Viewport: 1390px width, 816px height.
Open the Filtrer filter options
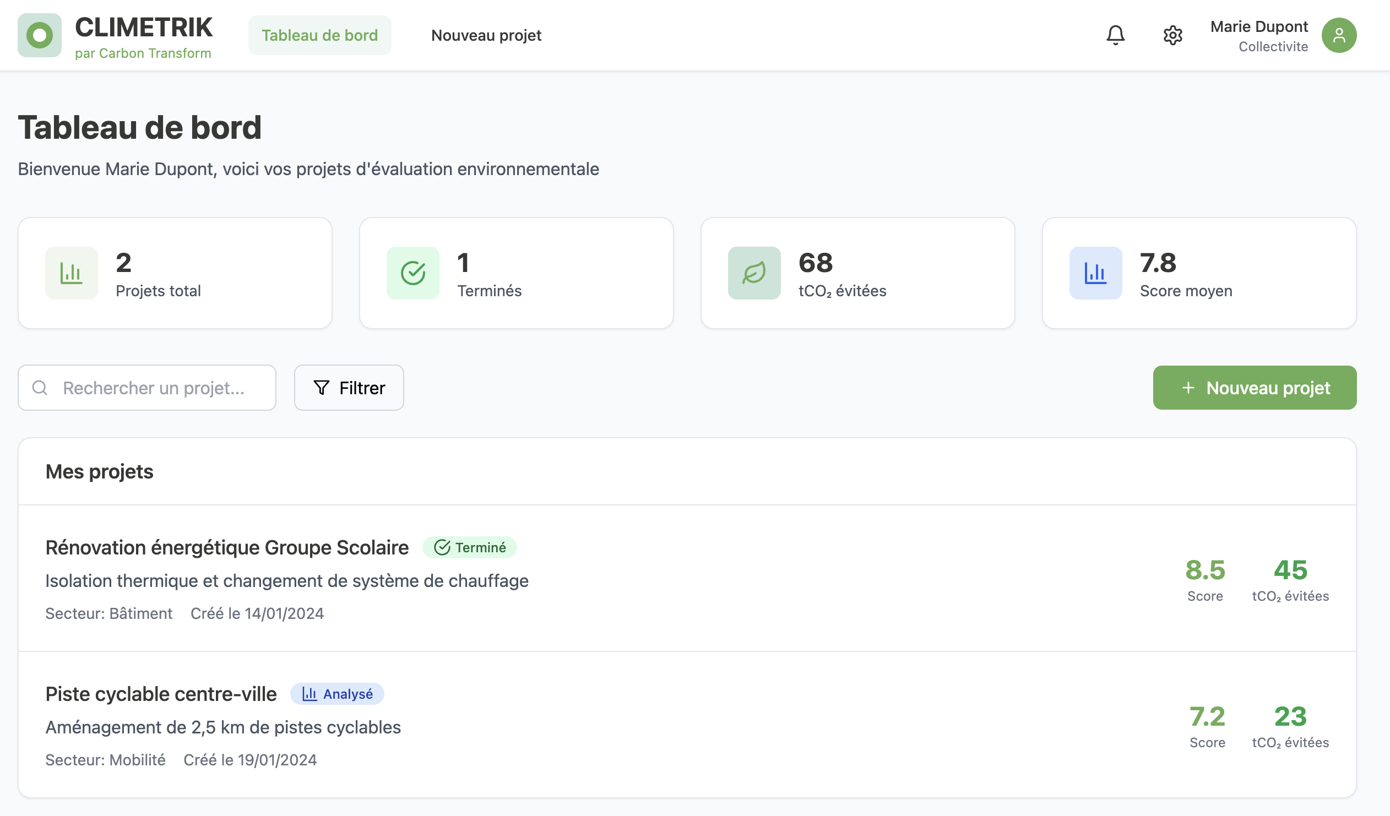[x=349, y=388]
